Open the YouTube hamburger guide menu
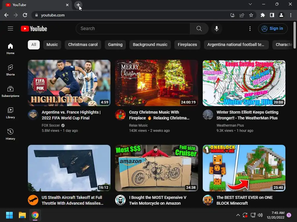The height and width of the screenshot is (222, 297). click(x=10, y=29)
